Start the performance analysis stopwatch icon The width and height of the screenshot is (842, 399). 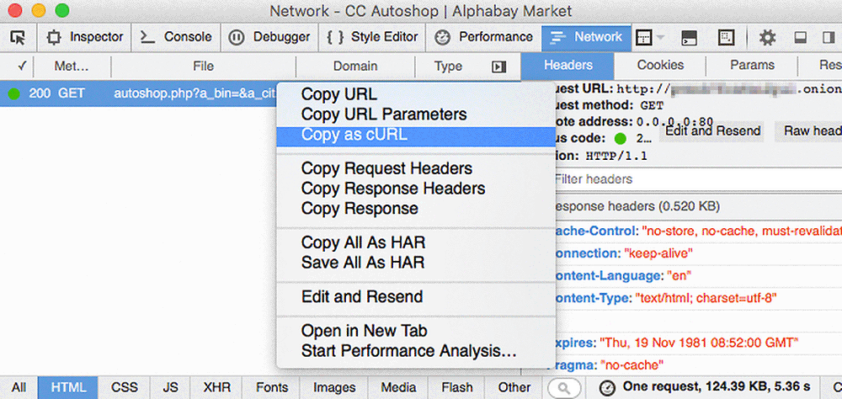607,387
